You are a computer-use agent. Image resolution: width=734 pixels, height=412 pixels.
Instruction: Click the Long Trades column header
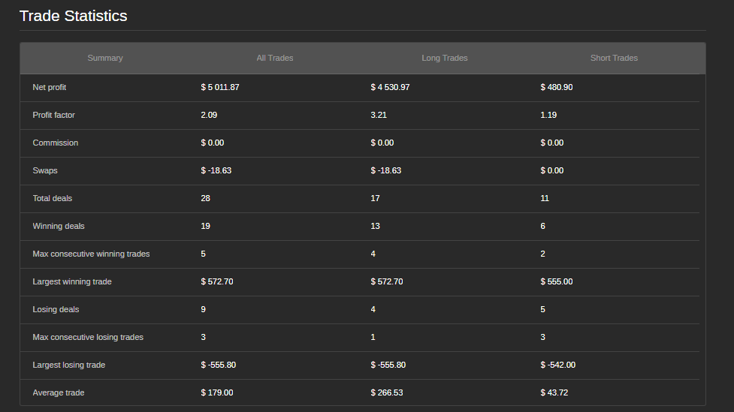pyautogui.click(x=445, y=58)
